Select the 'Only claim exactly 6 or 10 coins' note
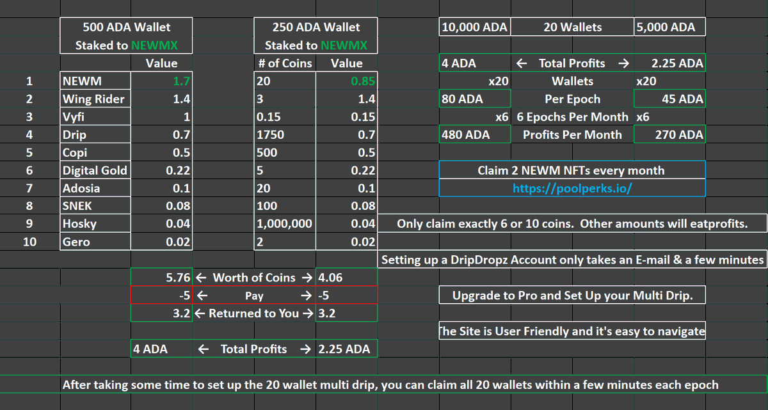This screenshot has height=410, width=768. click(572, 224)
